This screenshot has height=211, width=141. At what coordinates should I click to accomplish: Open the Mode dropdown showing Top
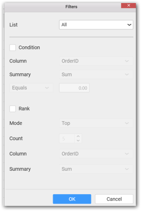[x=96, y=123]
